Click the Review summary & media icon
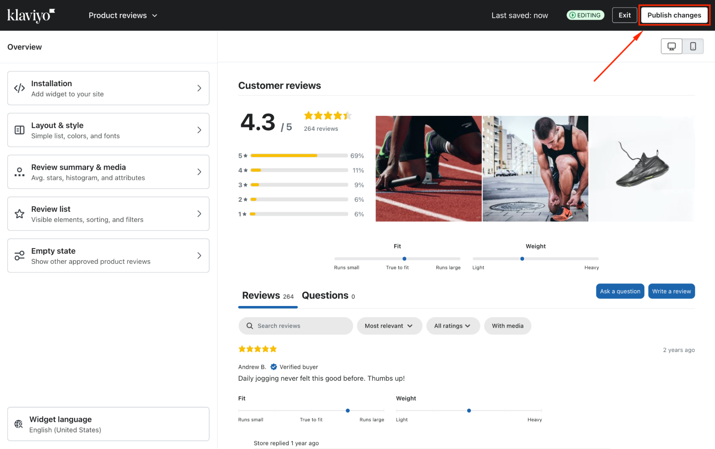The height and width of the screenshot is (449, 715). (19, 172)
